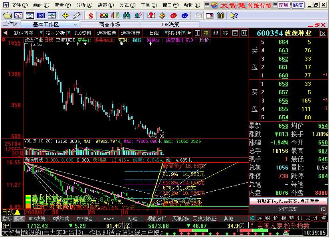329x237 pixels.
Task: Click the alarm bell alert icon
Action: tap(138, 15)
